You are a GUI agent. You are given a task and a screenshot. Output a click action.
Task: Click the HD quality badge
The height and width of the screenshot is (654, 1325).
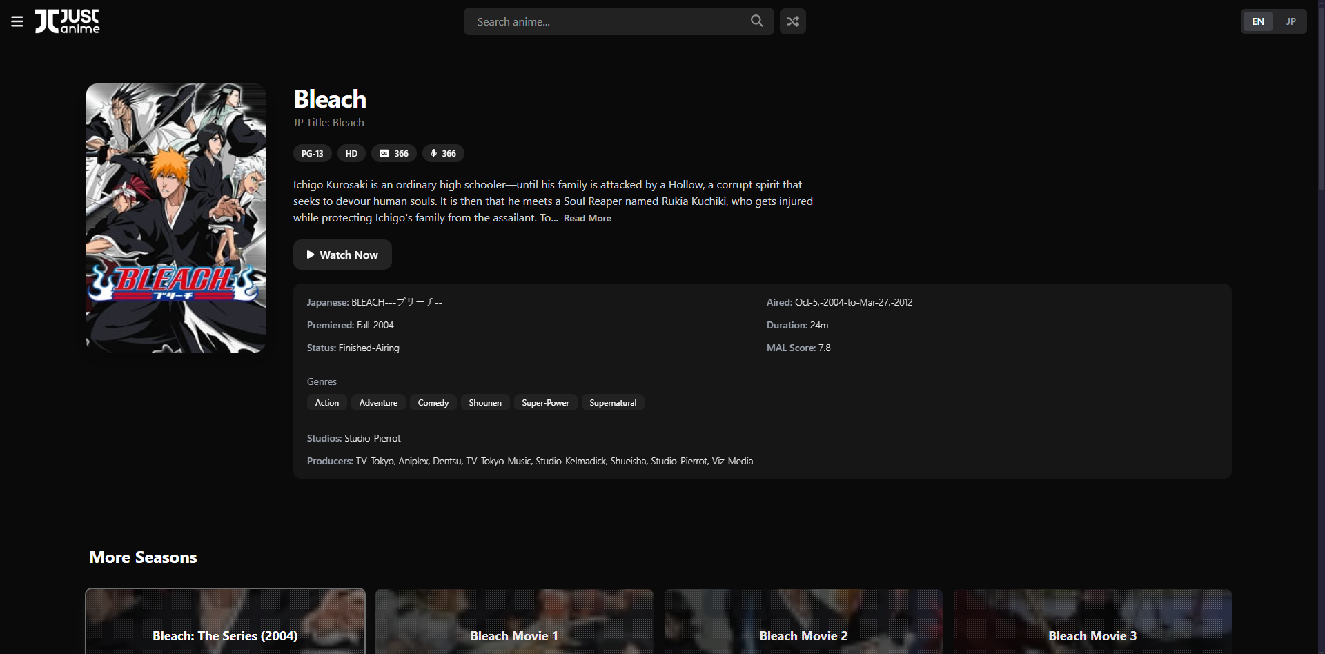coord(351,153)
